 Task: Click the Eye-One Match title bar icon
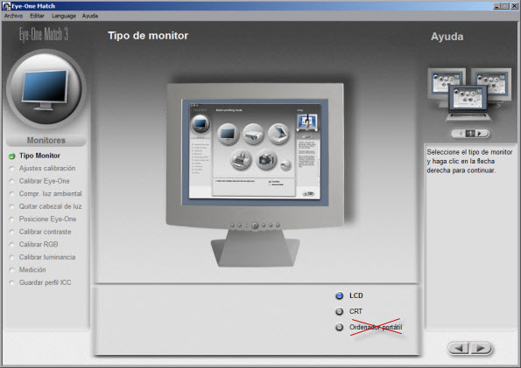click(x=6, y=5)
